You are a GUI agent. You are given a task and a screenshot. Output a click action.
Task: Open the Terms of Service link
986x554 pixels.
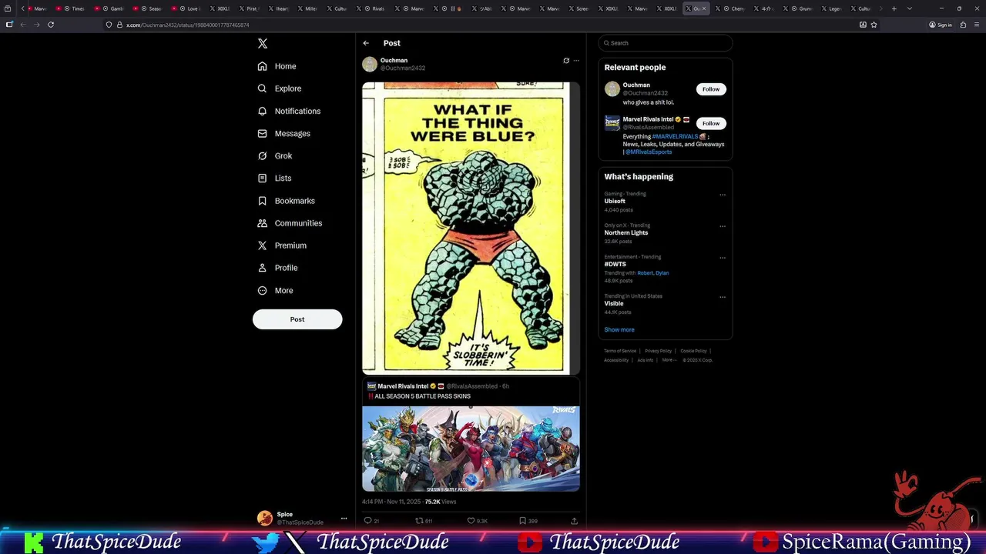pyautogui.click(x=620, y=351)
